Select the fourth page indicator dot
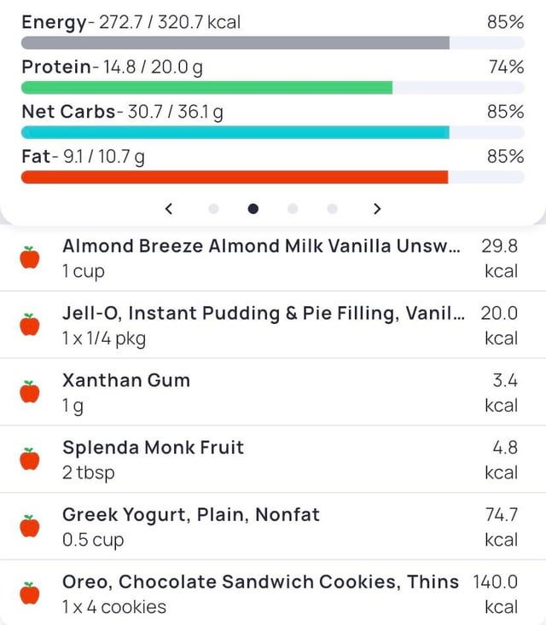 (332, 208)
